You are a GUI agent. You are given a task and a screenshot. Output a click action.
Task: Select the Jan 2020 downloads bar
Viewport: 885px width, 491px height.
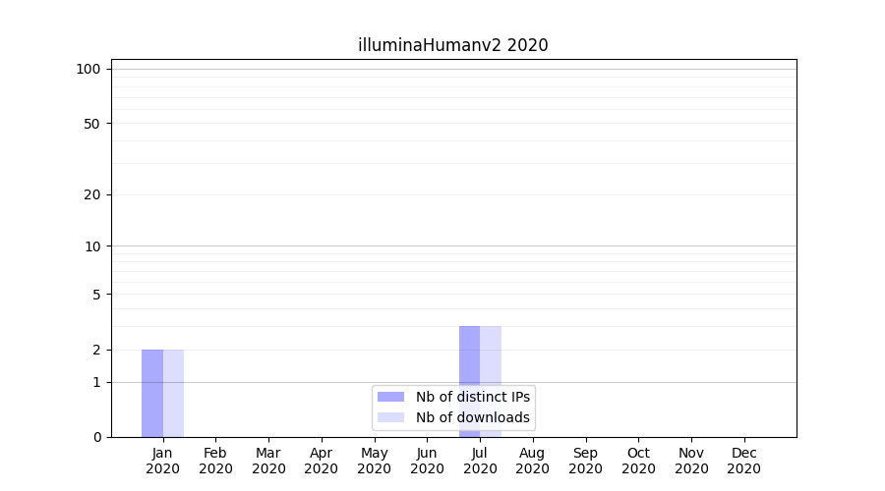click(x=173, y=393)
